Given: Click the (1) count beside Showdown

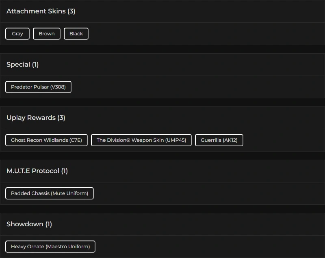Looking at the screenshot, I should pyautogui.click(x=49, y=224).
